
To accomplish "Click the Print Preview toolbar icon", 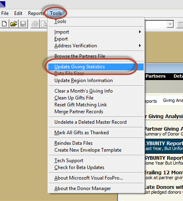I will coord(44,24).
